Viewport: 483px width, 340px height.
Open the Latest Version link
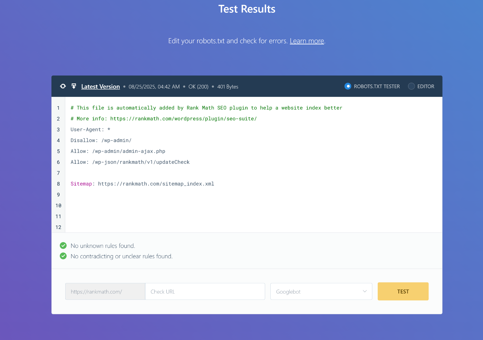(x=100, y=87)
